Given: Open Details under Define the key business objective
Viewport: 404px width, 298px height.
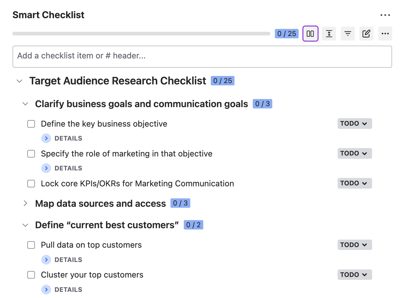Looking at the screenshot, I should 46,138.
